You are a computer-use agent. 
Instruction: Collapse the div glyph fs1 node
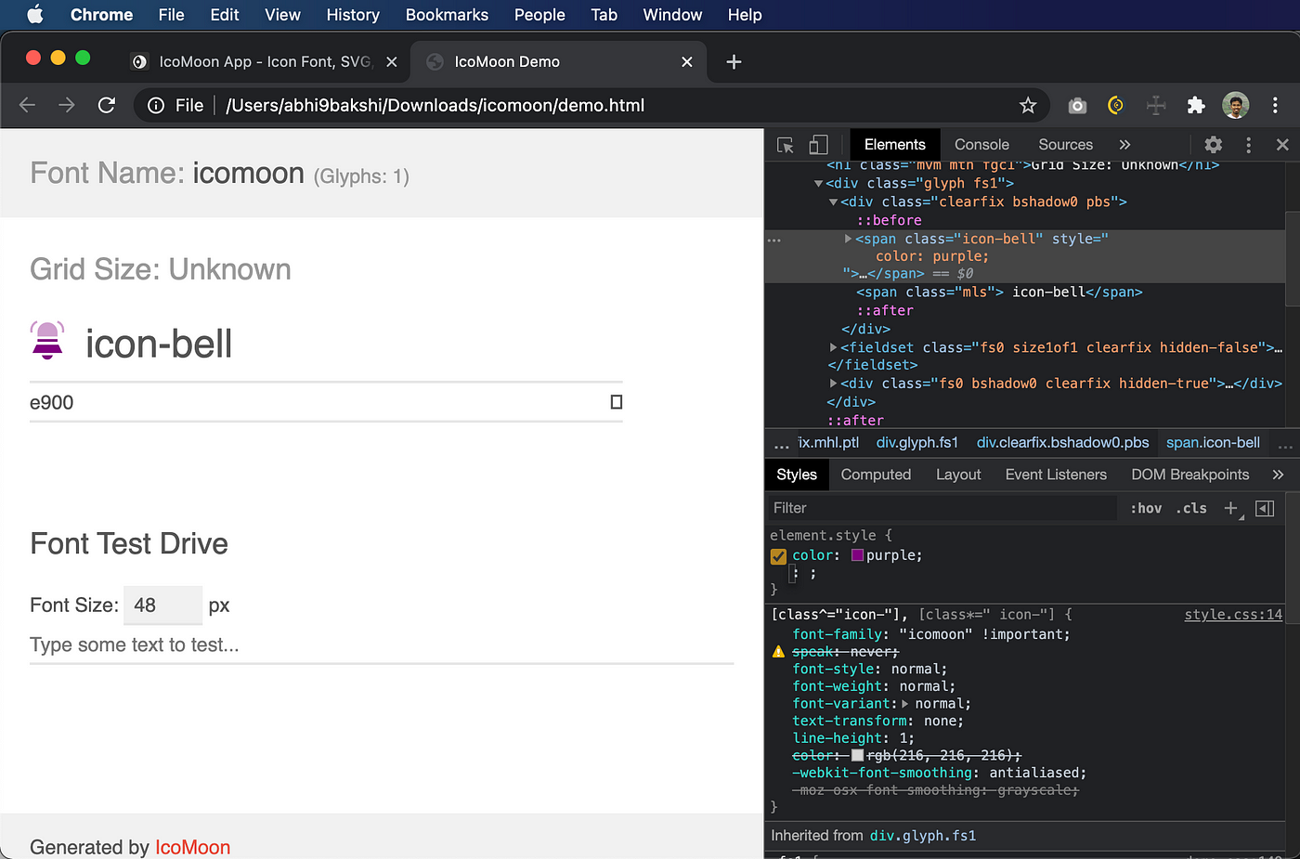pyautogui.click(x=818, y=184)
